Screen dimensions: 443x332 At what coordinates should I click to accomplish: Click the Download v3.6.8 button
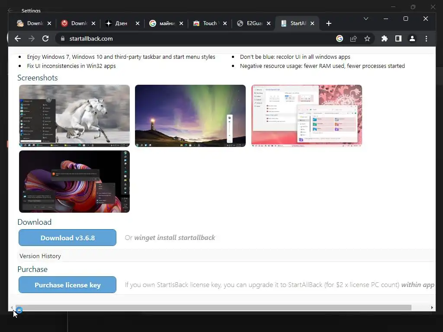67,238
